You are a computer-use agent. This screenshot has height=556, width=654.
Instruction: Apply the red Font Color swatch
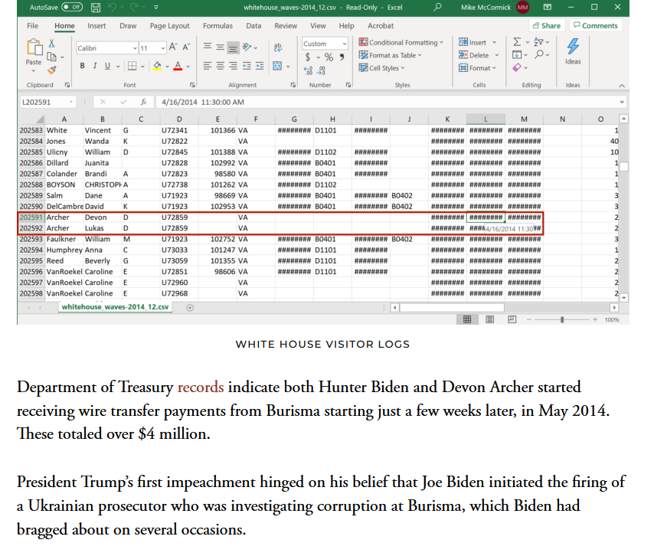pyautogui.click(x=178, y=66)
